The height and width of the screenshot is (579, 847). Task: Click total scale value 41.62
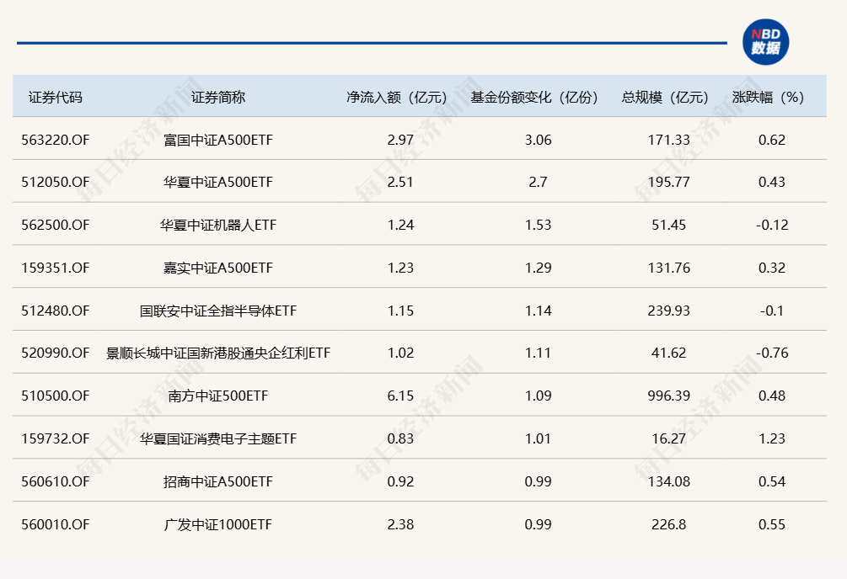click(668, 353)
